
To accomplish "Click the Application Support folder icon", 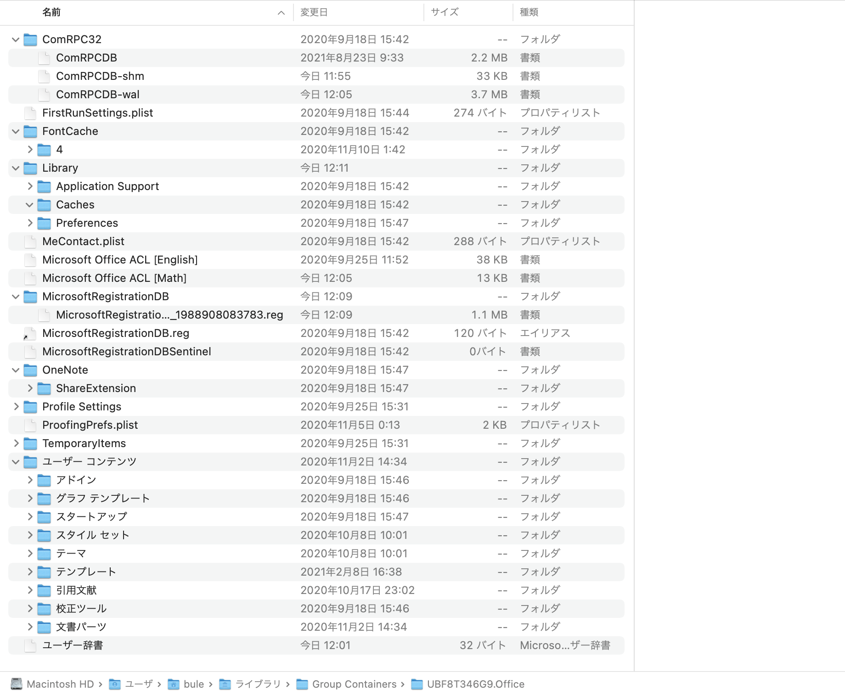I will tap(44, 186).
